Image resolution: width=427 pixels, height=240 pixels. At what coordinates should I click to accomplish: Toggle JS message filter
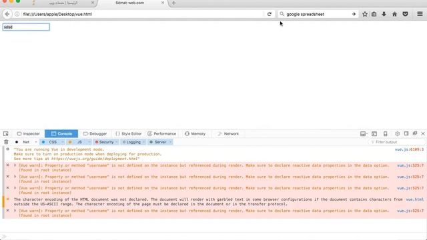click(x=77, y=142)
